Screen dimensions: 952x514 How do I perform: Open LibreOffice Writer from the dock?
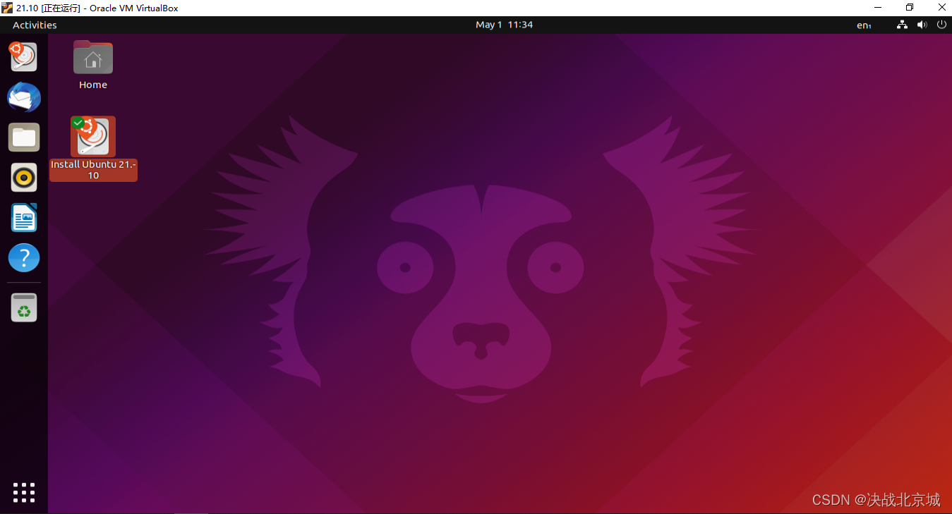click(x=24, y=218)
